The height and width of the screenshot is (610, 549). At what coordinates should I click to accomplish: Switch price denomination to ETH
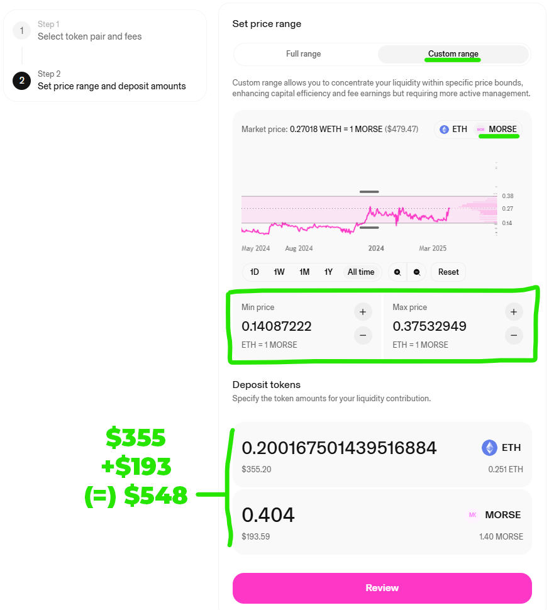[x=453, y=130]
